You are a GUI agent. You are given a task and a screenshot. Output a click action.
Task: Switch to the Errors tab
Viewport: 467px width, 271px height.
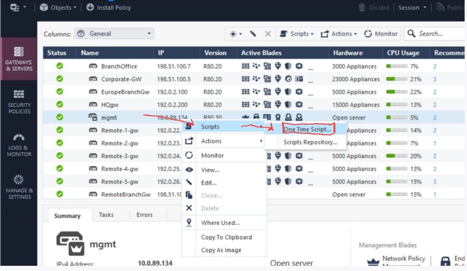click(144, 215)
